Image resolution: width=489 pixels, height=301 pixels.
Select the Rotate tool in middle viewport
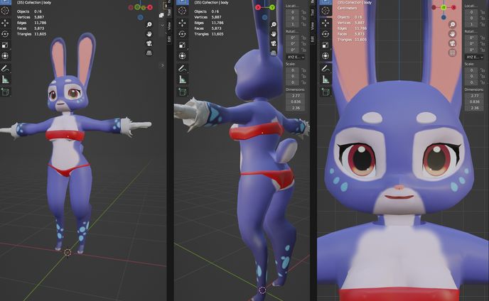click(183, 34)
